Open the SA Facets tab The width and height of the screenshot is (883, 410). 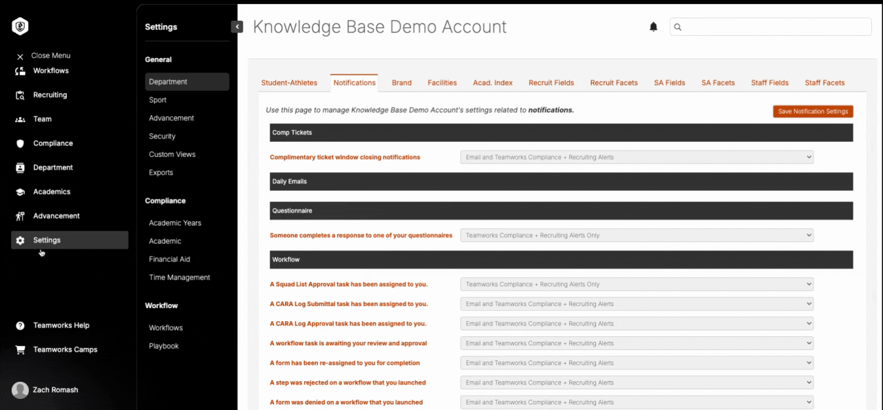[718, 83]
